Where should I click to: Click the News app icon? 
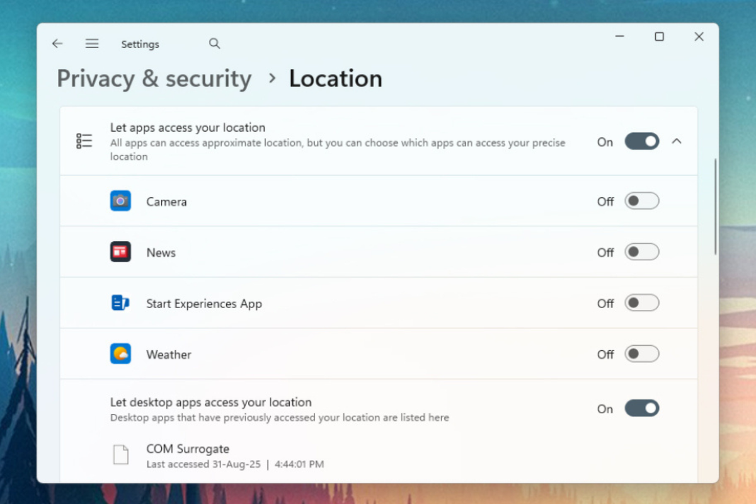(x=120, y=252)
